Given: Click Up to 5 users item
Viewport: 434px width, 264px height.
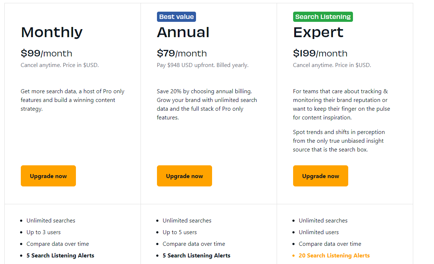Looking at the screenshot, I should [180, 232].
